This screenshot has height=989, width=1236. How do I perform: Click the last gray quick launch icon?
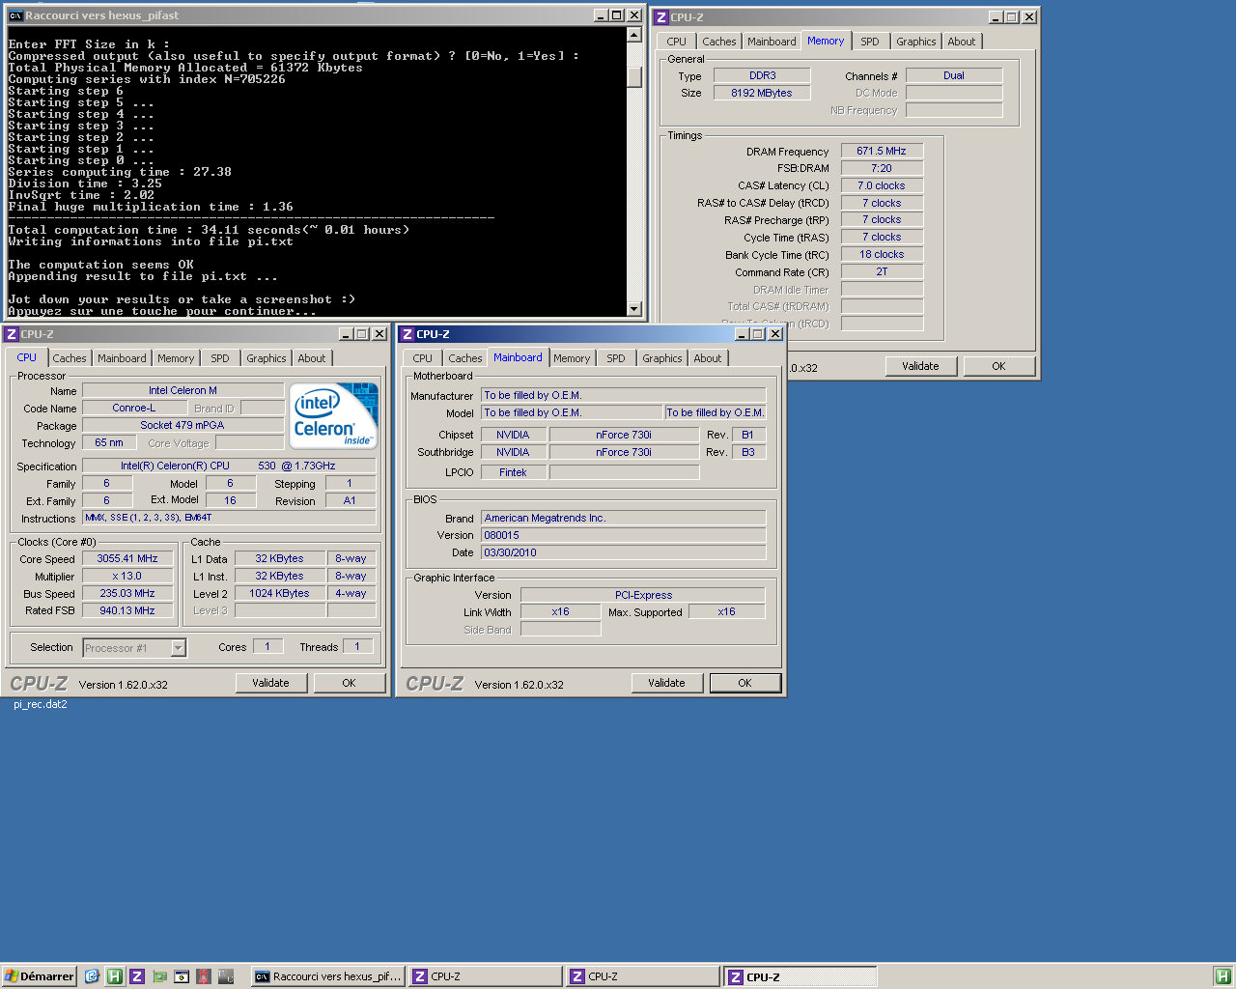[226, 976]
